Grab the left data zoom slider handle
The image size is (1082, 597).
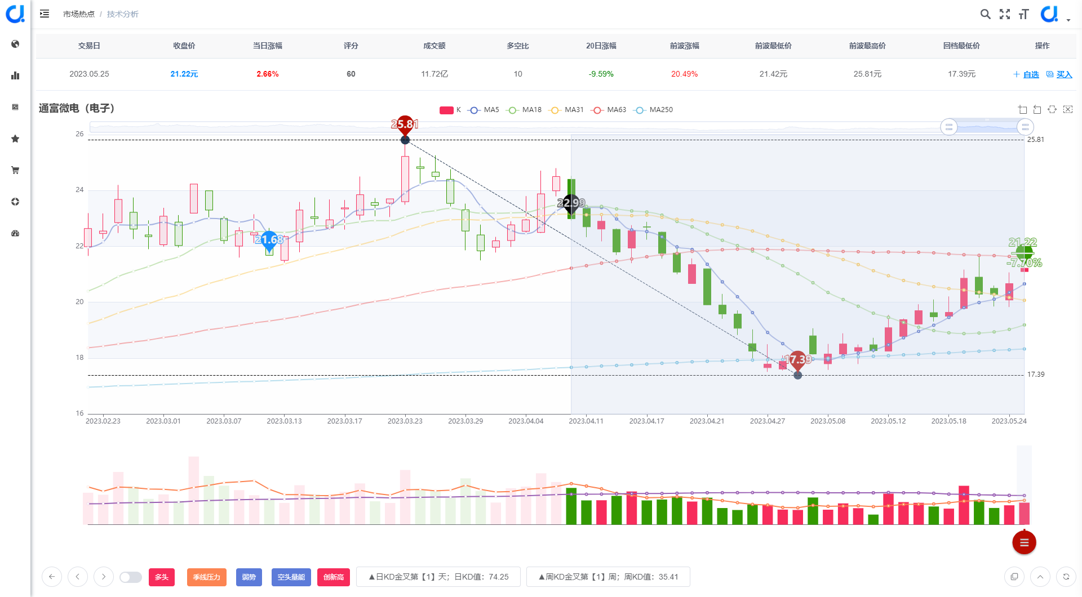pos(949,127)
